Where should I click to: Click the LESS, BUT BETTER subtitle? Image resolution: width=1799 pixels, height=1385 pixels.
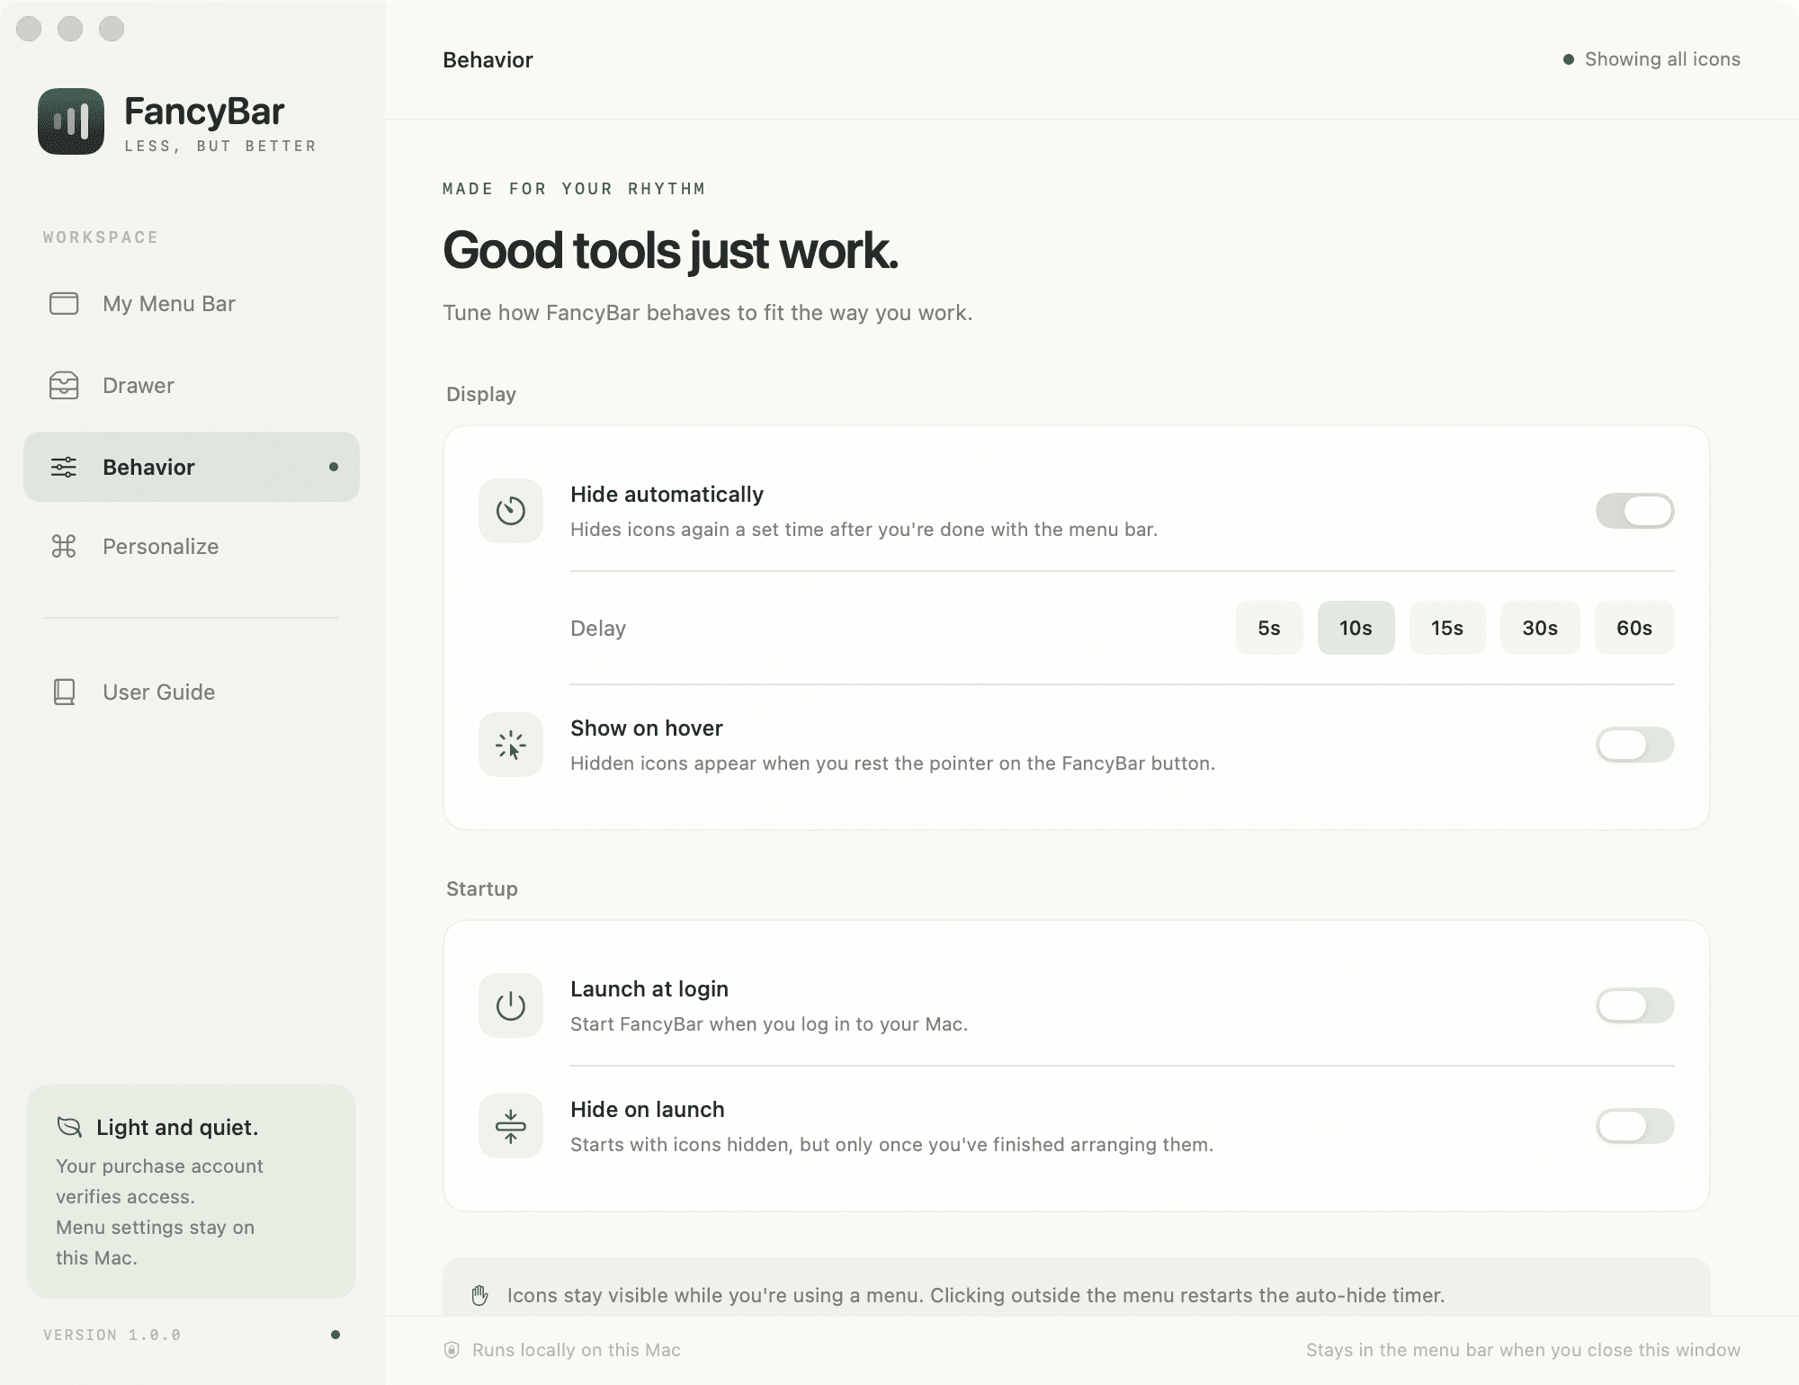[x=220, y=146]
